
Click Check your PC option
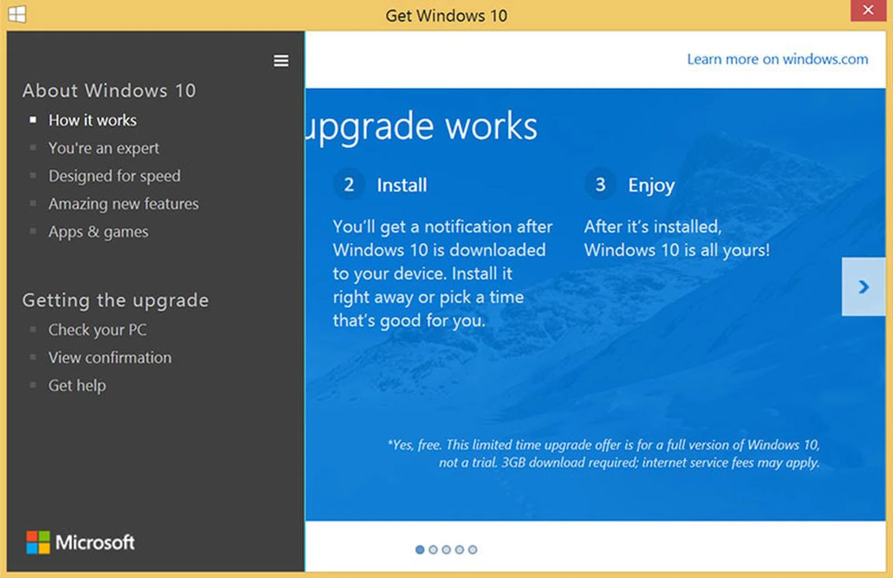point(97,330)
